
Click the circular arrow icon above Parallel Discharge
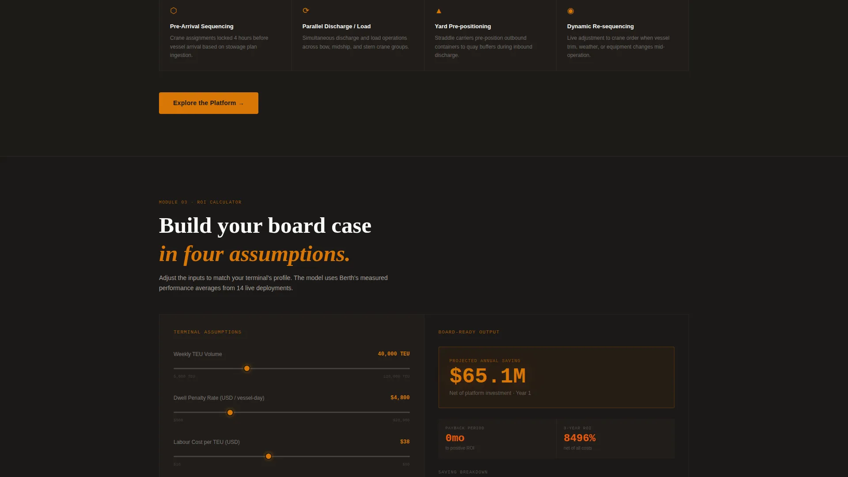pyautogui.click(x=306, y=11)
